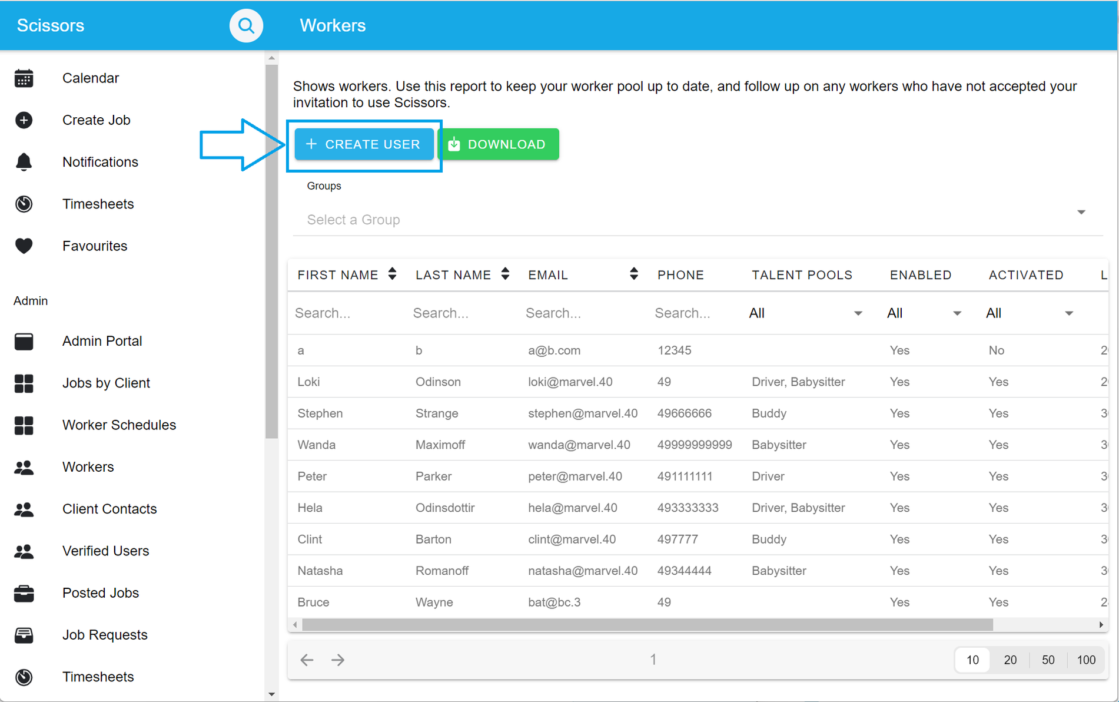Click the First Name search field
The image size is (1119, 702).
click(x=346, y=313)
